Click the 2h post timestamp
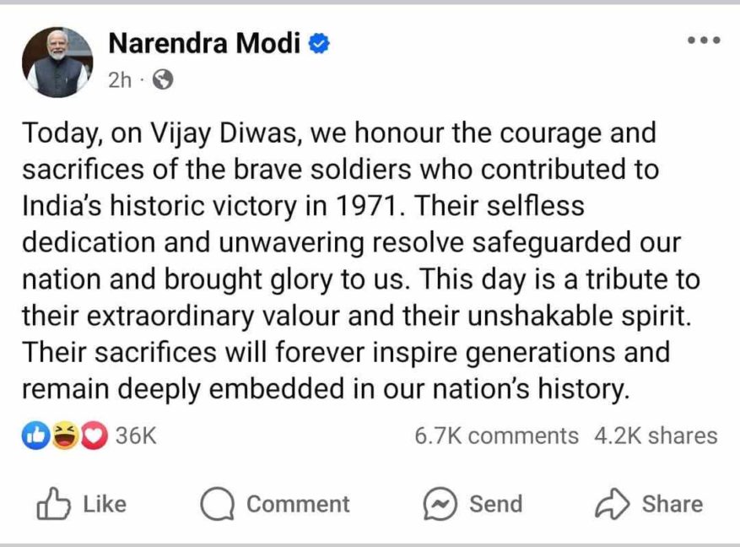Viewport: 740px width, 547px height. pos(120,80)
